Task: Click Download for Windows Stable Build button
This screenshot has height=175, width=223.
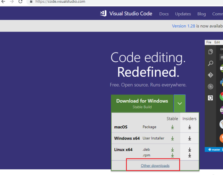Action: (x=142, y=103)
